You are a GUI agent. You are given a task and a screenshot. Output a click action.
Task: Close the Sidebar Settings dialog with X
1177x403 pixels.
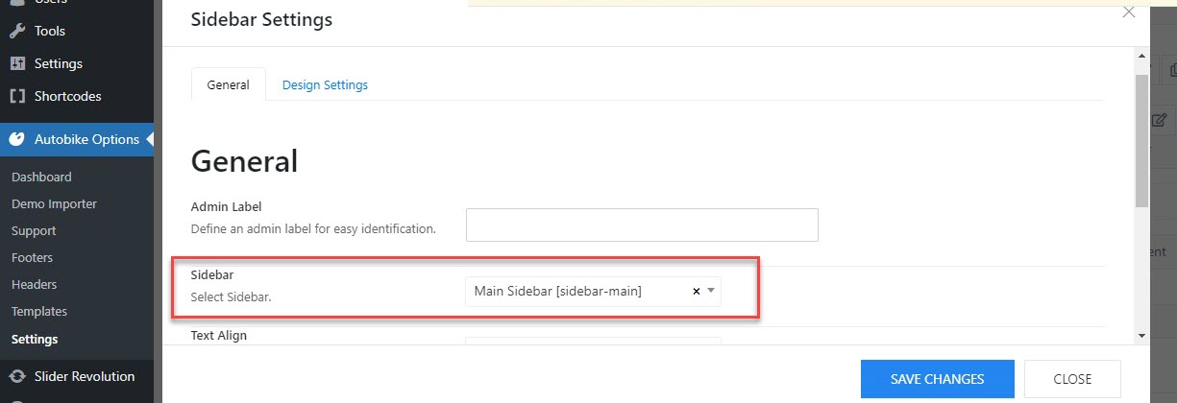coord(1129,12)
